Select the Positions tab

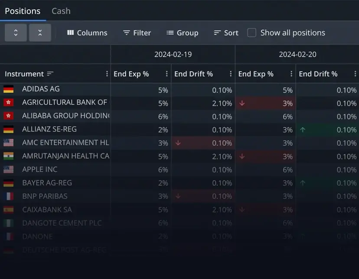[x=23, y=11]
